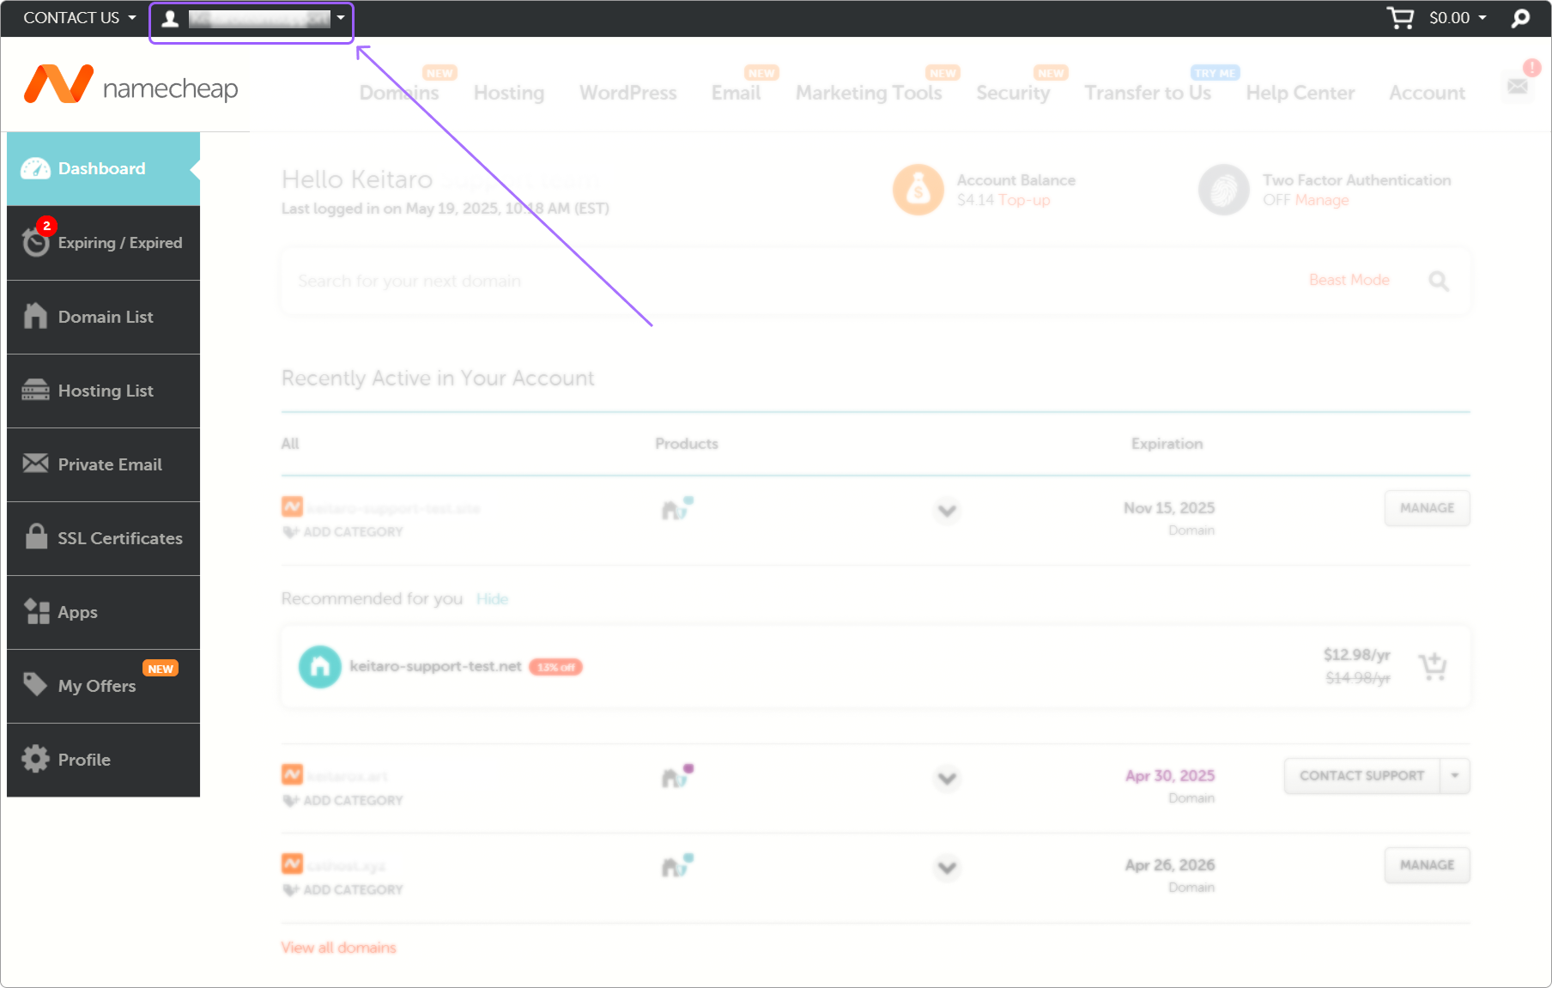Open Transfer to Us menu
The width and height of the screenshot is (1552, 988).
tap(1148, 93)
